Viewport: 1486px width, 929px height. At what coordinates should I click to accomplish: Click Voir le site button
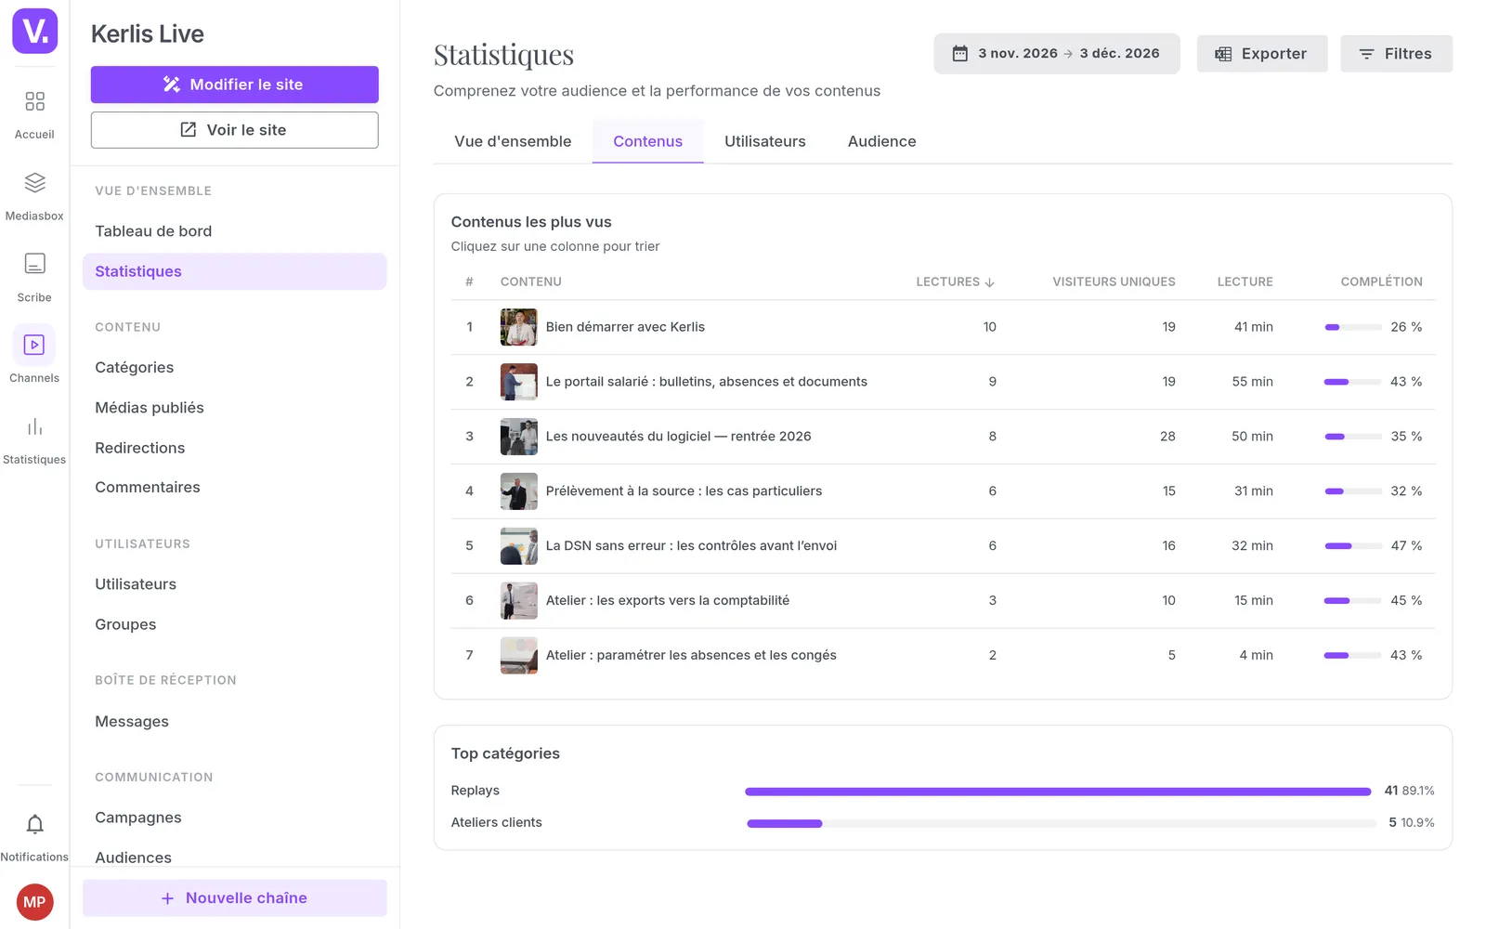click(x=234, y=130)
